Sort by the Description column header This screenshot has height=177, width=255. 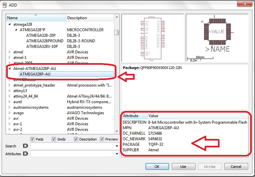click(x=90, y=18)
